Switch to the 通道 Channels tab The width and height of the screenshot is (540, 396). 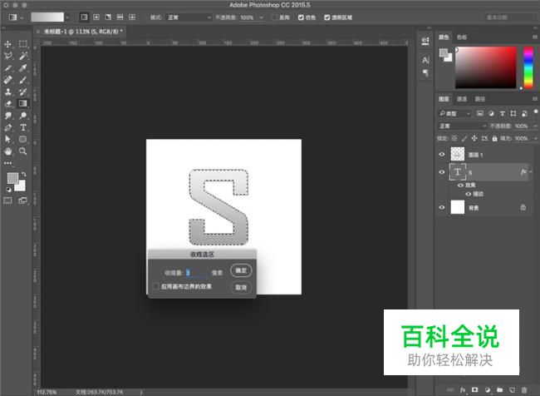pyautogui.click(x=461, y=99)
